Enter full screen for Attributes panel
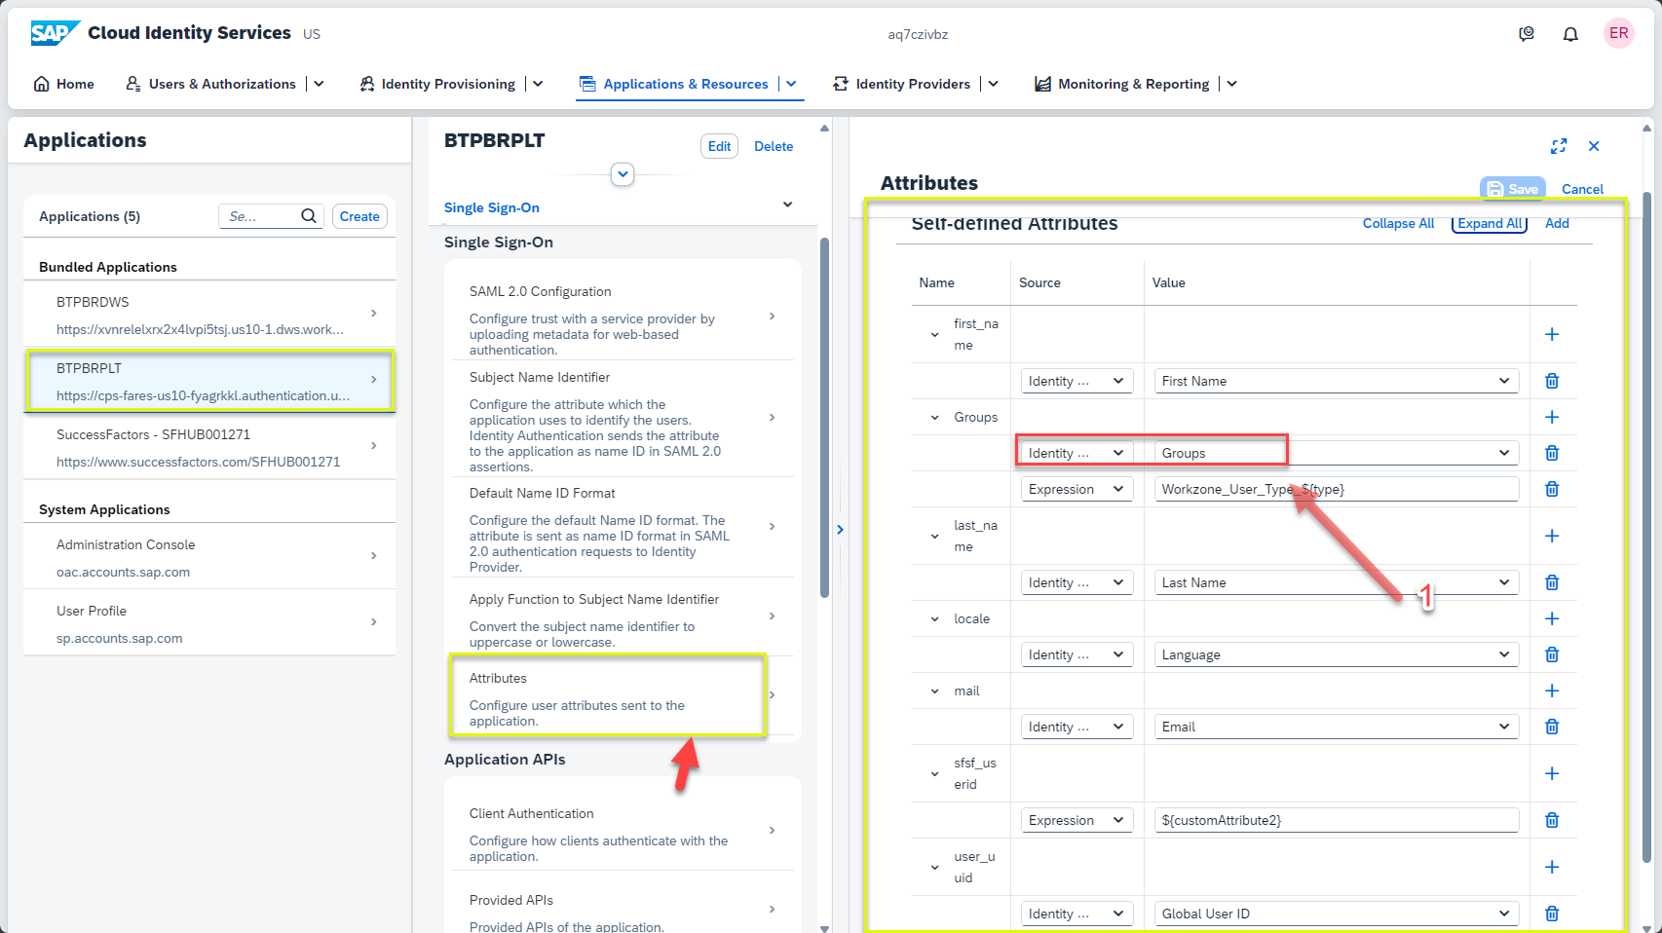Screen dimensions: 1662x933 1559,146
